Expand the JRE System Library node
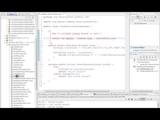The height and width of the screenshot is (120, 160). pos(5,38)
